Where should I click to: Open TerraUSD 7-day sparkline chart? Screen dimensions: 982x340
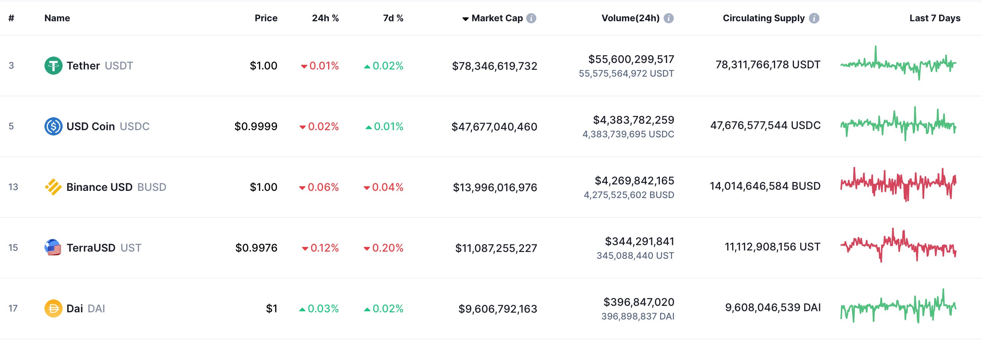click(x=898, y=245)
